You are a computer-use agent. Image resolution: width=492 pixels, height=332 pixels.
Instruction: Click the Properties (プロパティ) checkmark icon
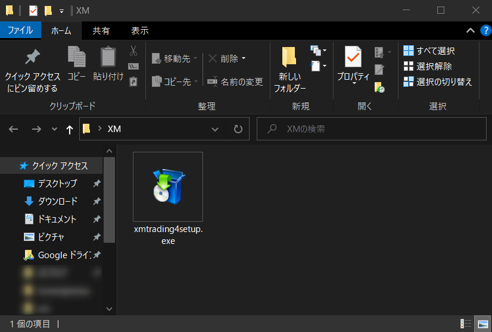tap(353, 57)
